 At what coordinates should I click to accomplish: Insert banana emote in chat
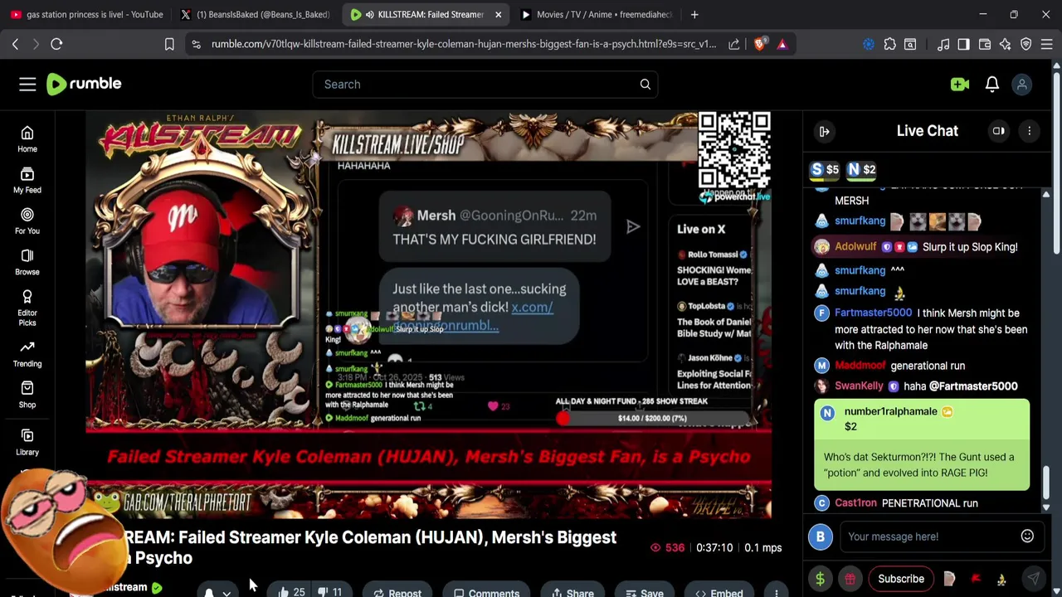(1001, 579)
